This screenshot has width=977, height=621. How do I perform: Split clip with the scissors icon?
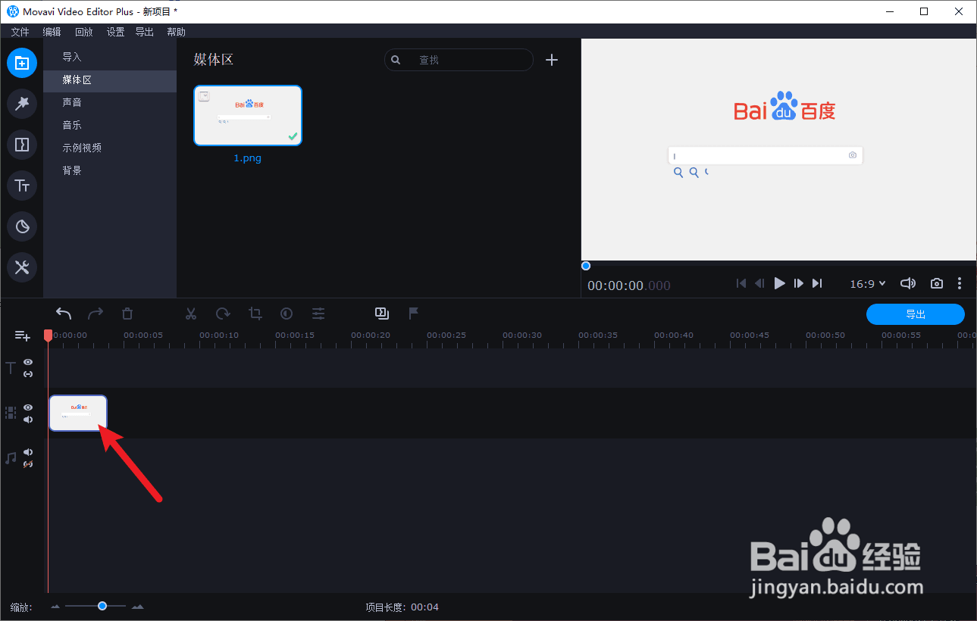click(191, 314)
